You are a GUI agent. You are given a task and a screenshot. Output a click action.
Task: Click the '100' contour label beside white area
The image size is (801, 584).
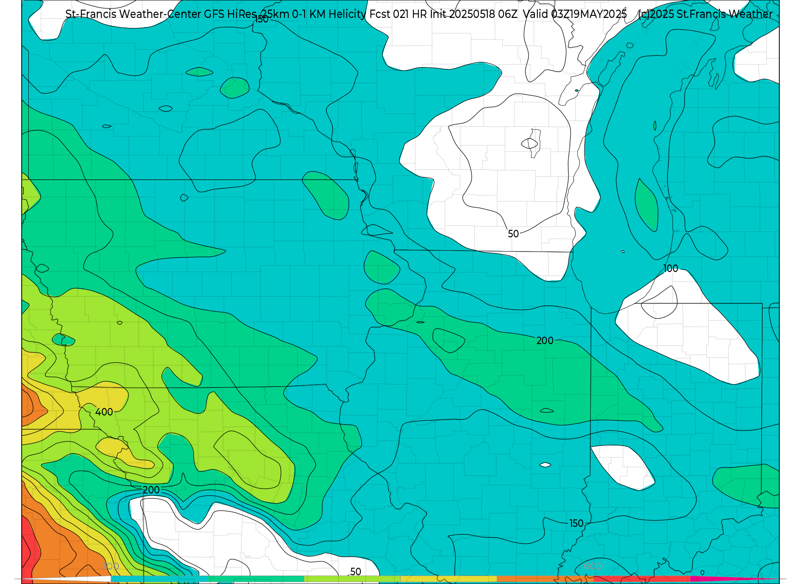(670, 269)
